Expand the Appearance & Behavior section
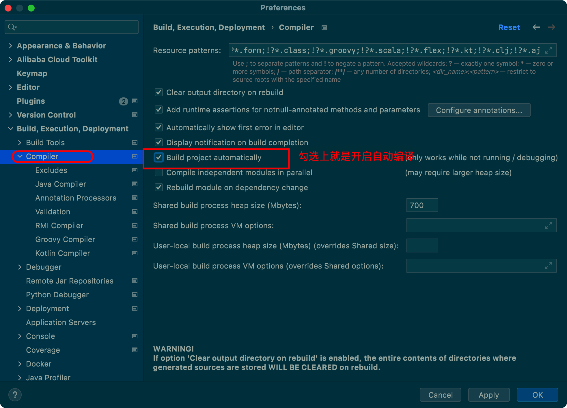 point(11,46)
